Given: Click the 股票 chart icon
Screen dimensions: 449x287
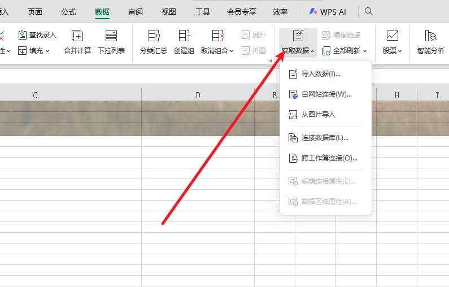Looking at the screenshot, I should click(x=393, y=36).
